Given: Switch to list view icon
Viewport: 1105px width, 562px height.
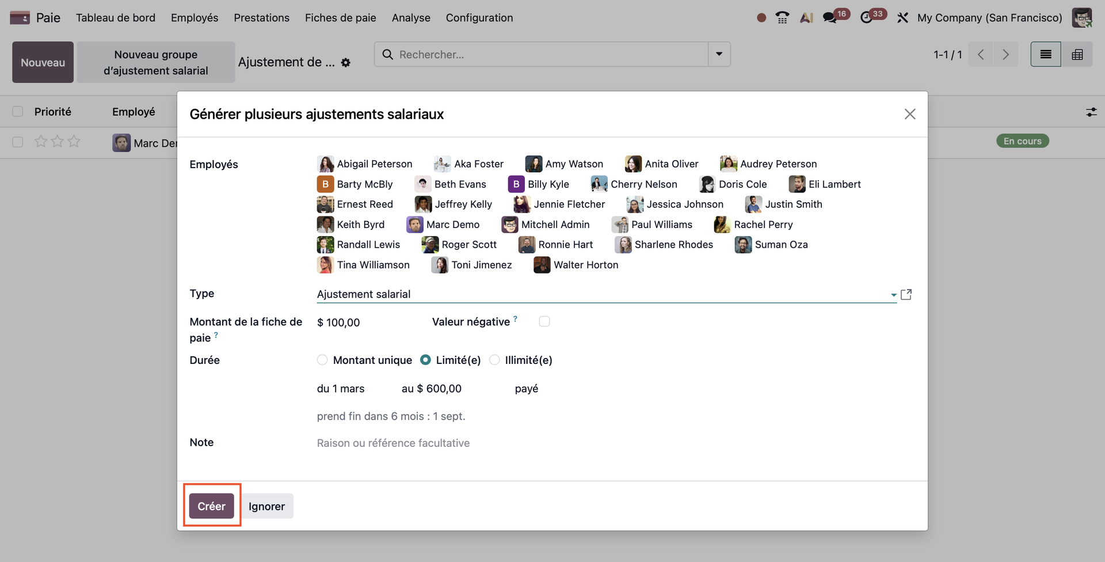Looking at the screenshot, I should coord(1045,55).
